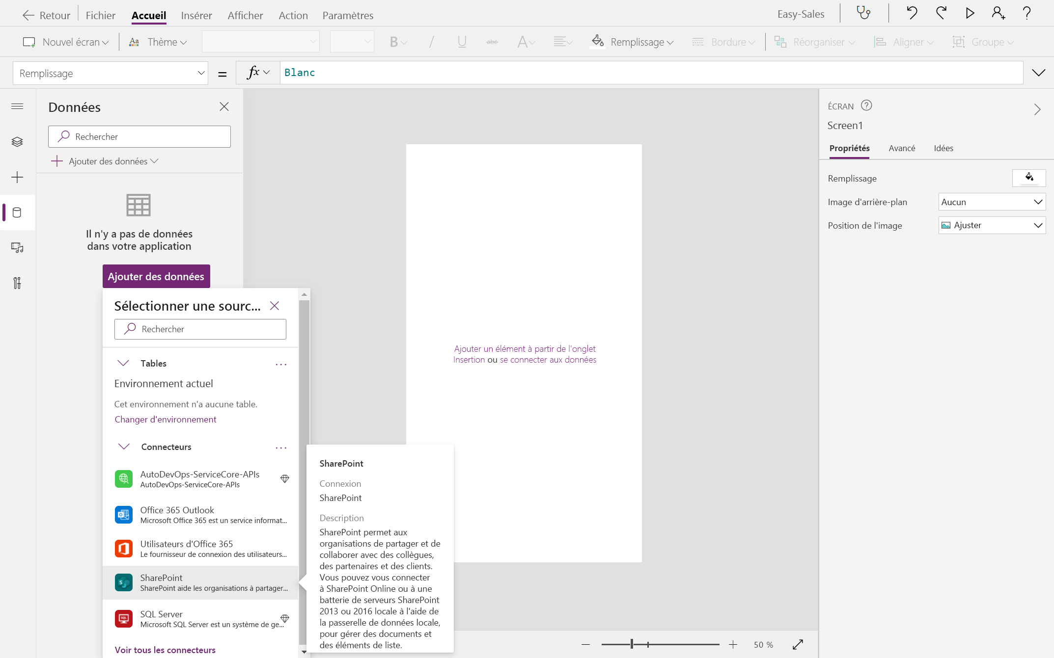Open the hamburger menu in left rail

tap(17, 106)
